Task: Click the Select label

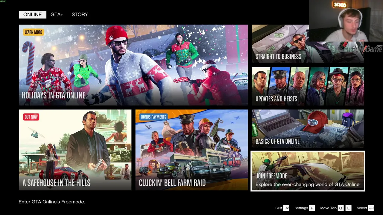Action: point(362,208)
